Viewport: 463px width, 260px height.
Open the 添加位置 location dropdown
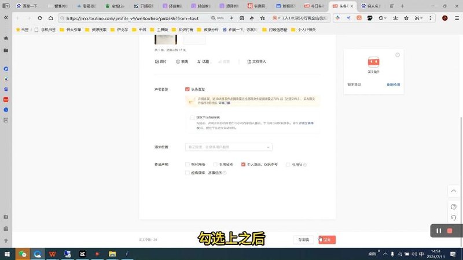(x=229, y=147)
